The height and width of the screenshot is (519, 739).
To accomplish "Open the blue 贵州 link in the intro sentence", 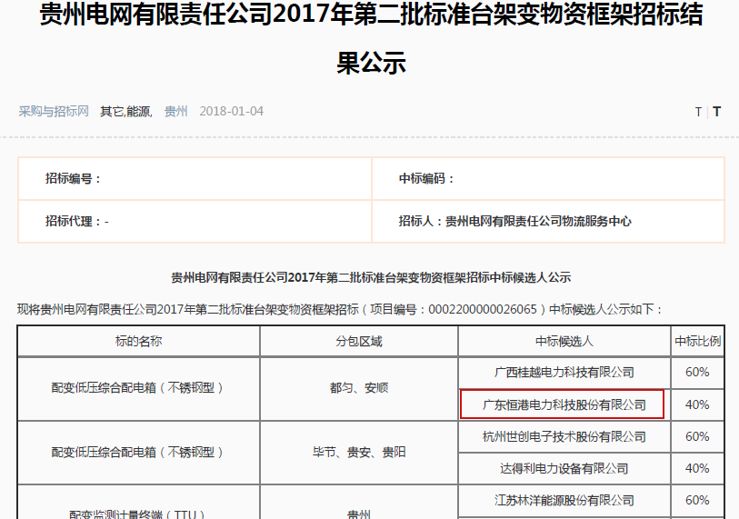I will 52,309.
